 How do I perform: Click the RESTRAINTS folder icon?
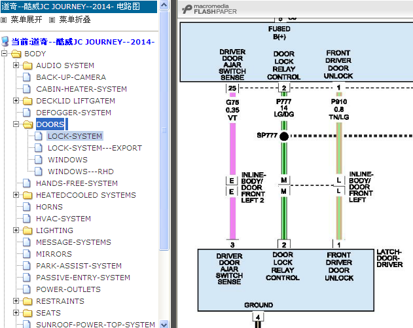pyautogui.click(x=27, y=301)
